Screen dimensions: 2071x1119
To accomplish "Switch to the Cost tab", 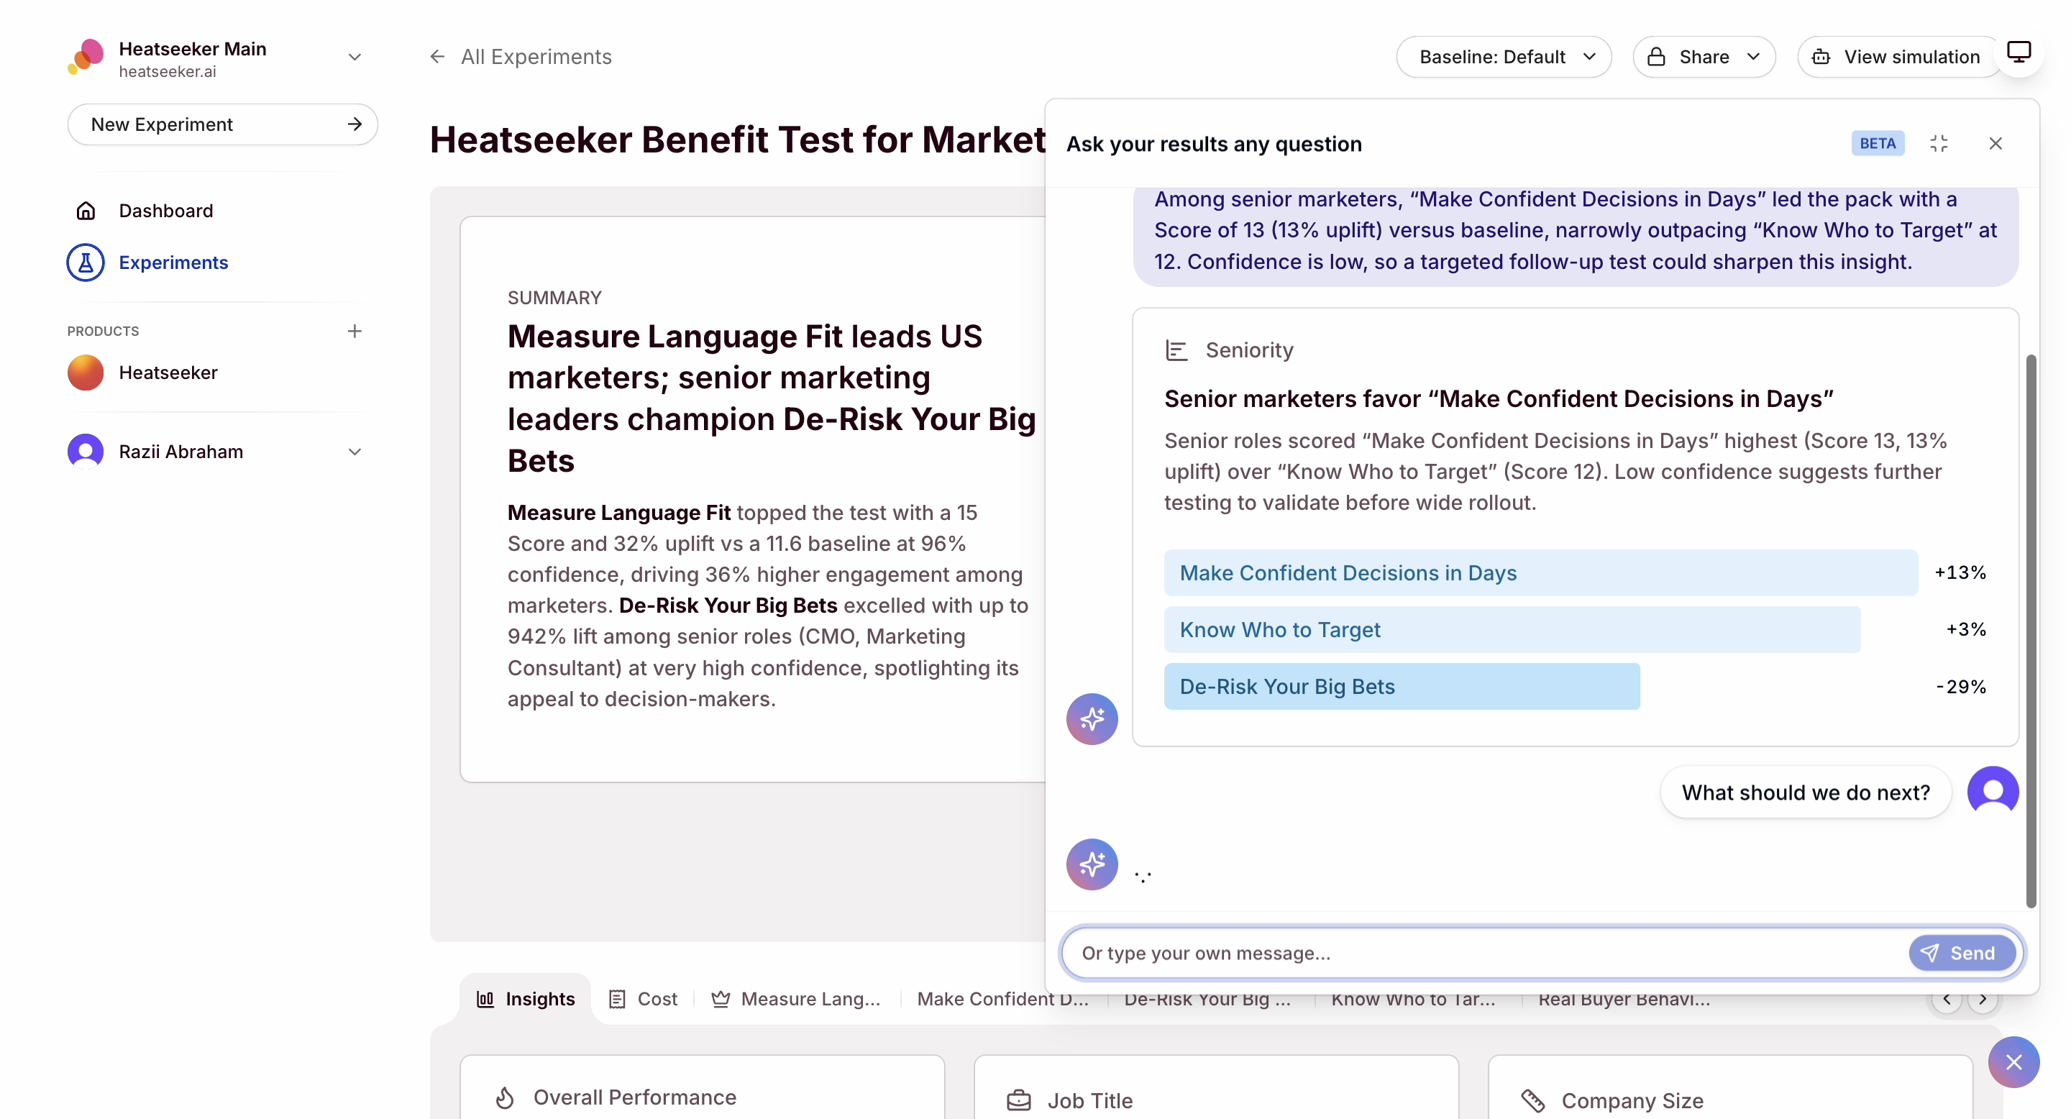I will pyautogui.click(x=643, y=999).
